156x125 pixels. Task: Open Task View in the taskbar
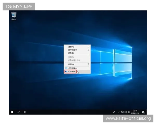pos(25,112)
